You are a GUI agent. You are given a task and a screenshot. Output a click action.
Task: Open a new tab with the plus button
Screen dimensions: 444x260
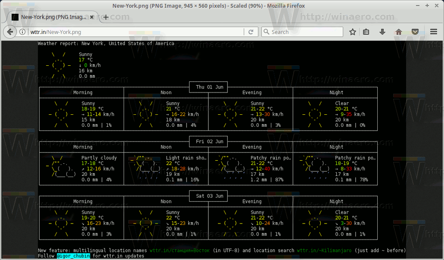[x=106, y=17]
